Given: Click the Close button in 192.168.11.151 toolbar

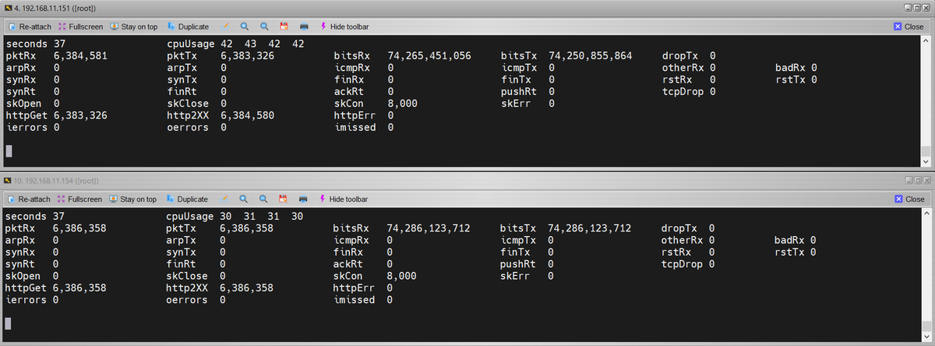Looking at the screenshot, I should [909, 26].
